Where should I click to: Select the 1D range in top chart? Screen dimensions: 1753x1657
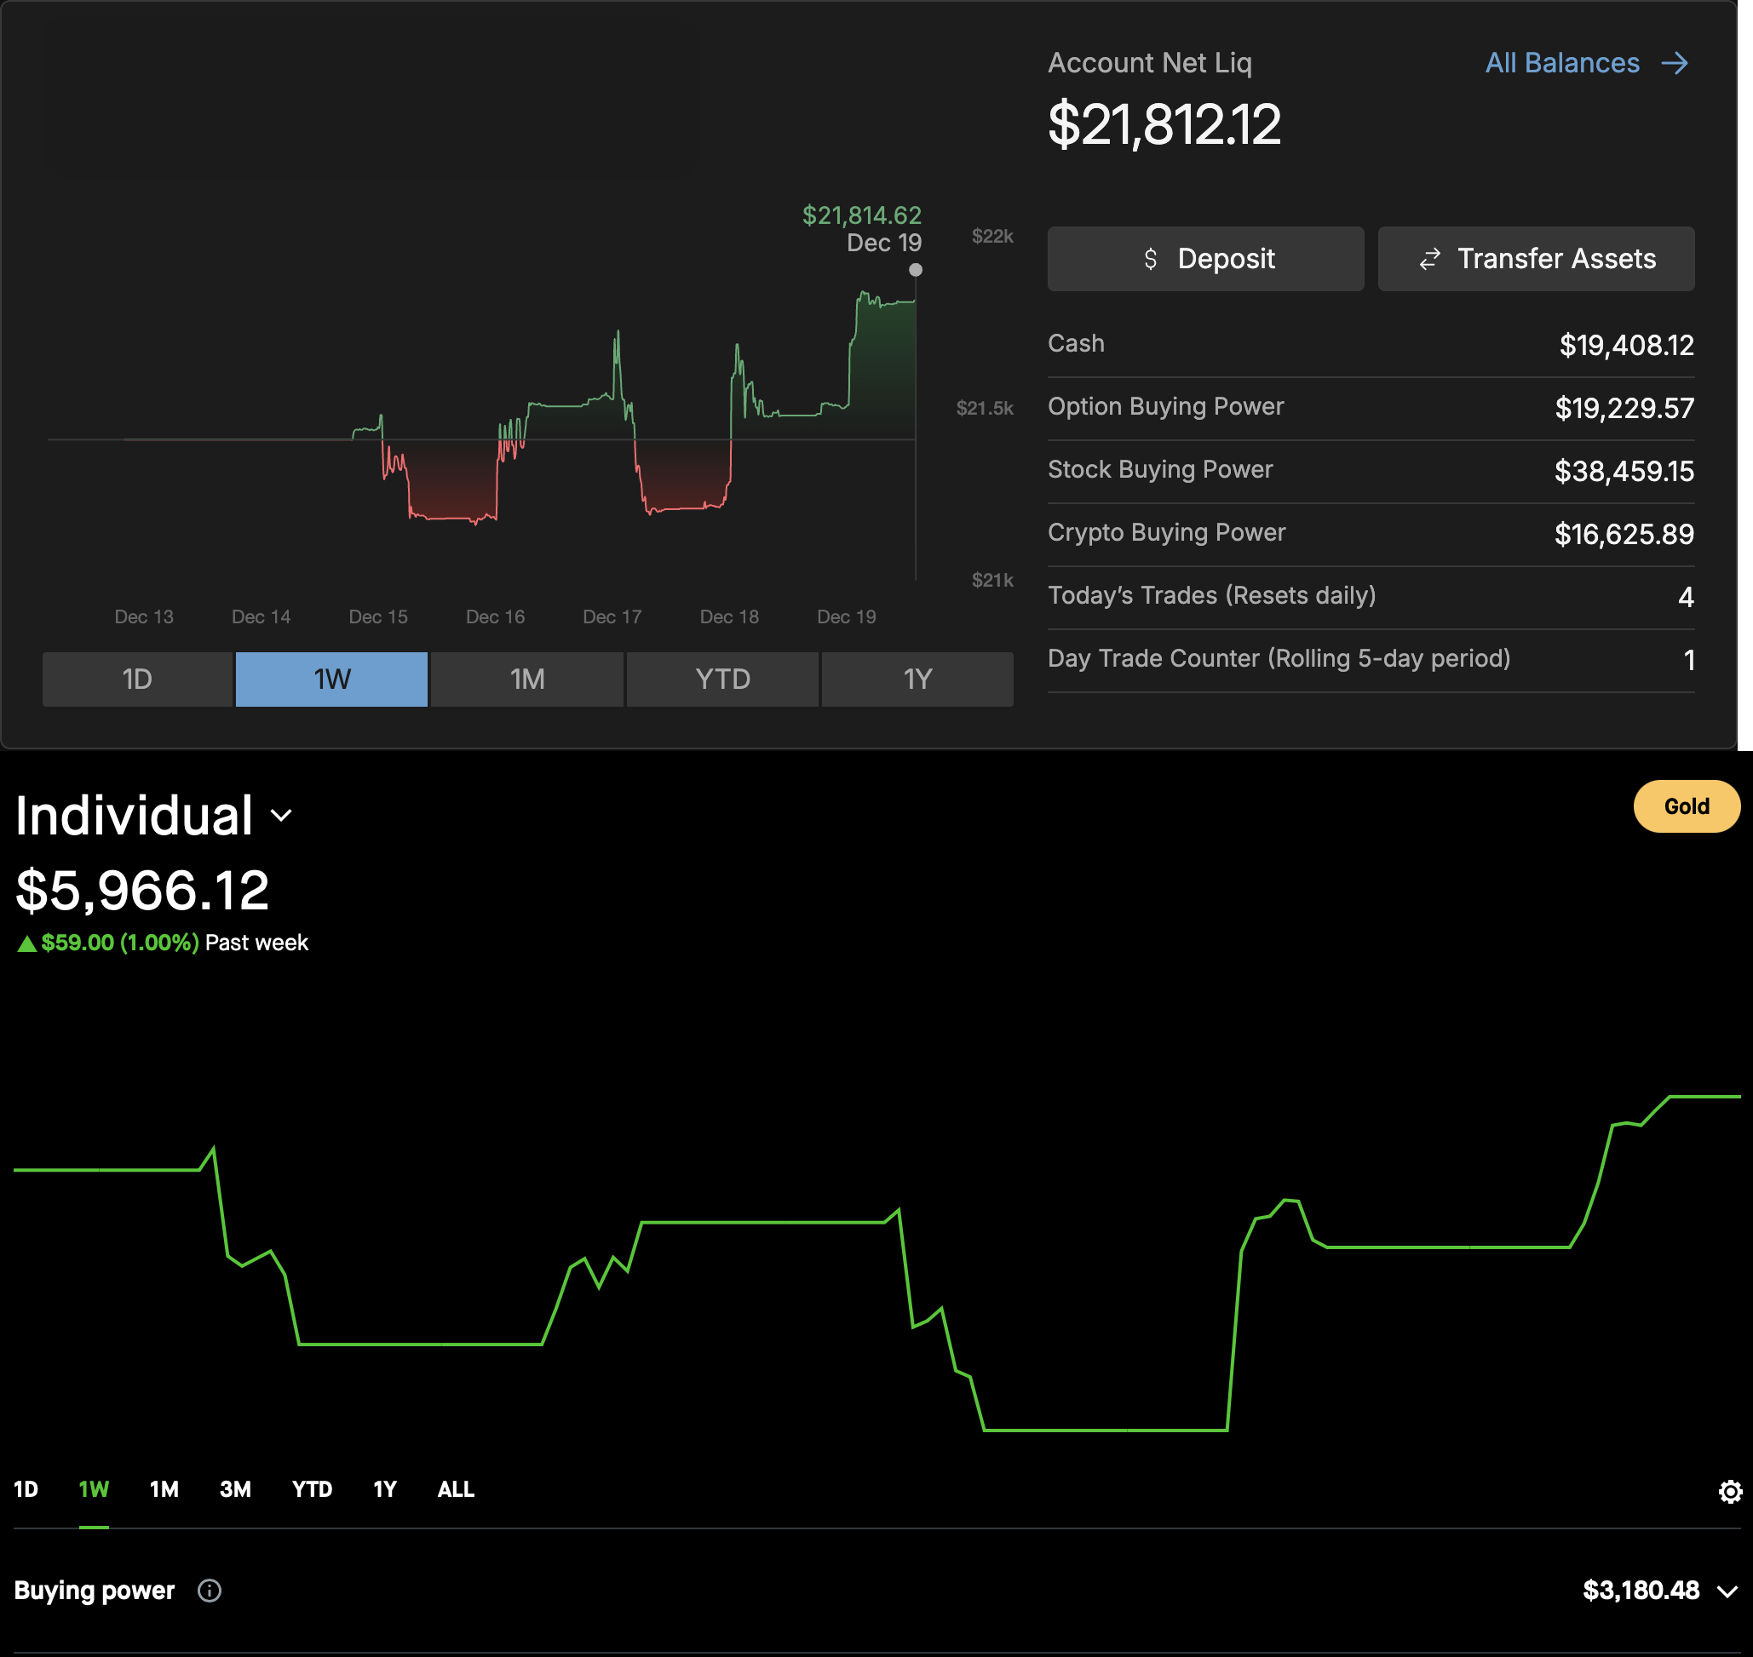tap(137, 679)
